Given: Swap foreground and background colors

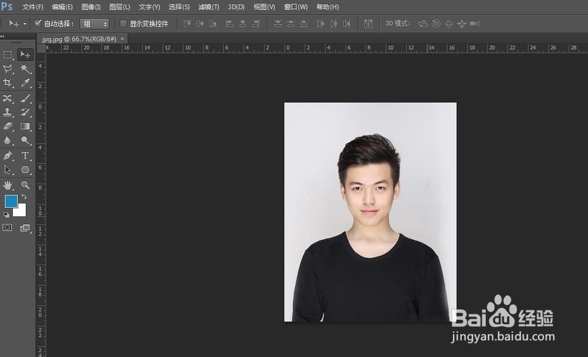Looking at the screenshot, I should click(x=24, y=196).
